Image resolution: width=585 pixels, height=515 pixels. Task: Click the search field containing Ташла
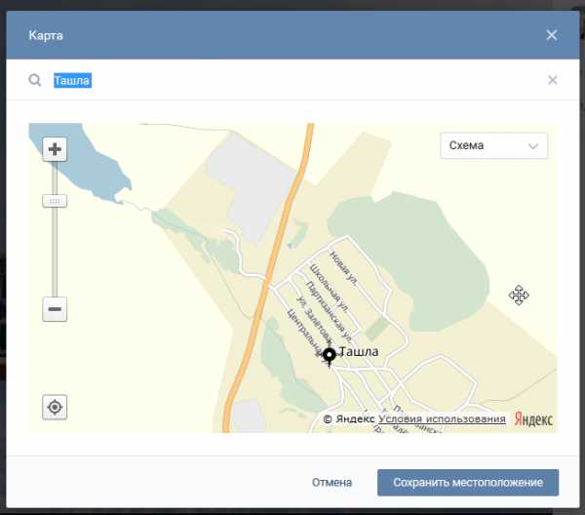pos(294,80)
